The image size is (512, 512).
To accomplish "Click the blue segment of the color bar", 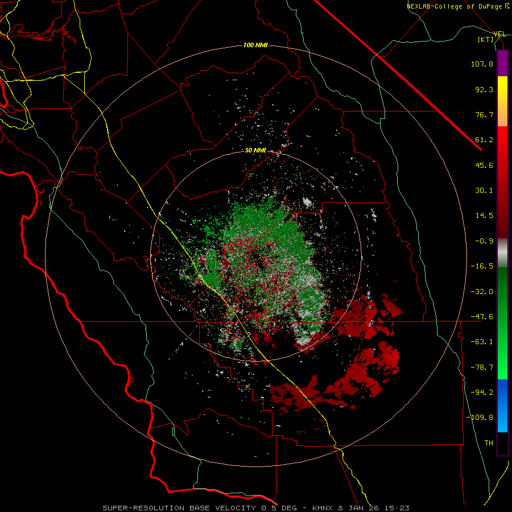I will (502, 406).
